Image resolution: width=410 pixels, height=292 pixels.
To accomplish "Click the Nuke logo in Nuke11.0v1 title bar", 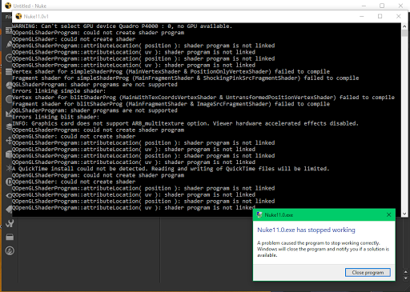I will tap(18, 16).
